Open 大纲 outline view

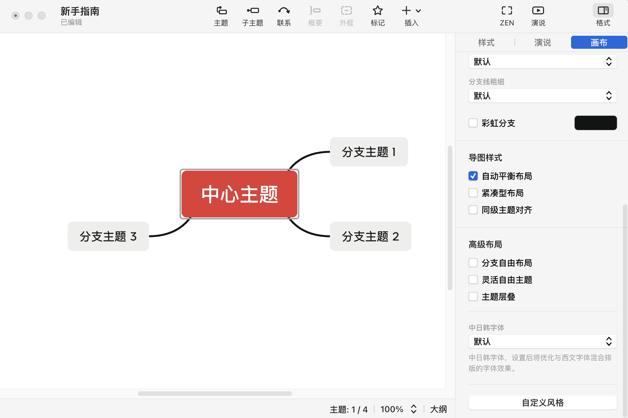click(438, 409)
